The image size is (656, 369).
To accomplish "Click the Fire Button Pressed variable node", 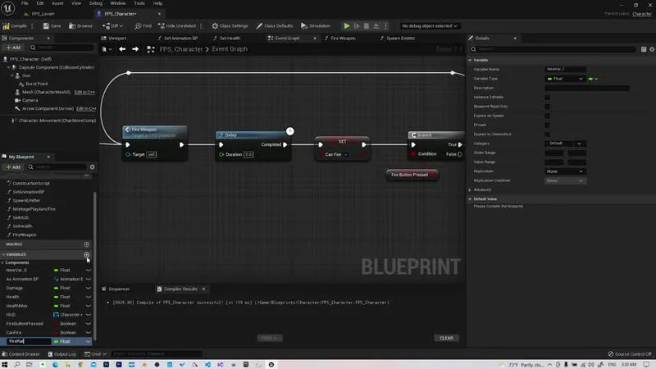I will click(x=412, y=175).
